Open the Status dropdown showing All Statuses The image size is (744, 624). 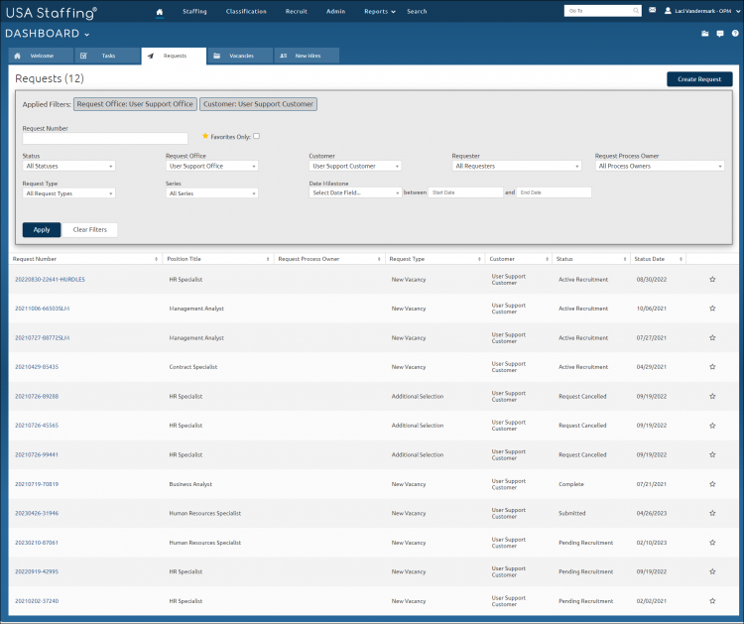(68, 166)
